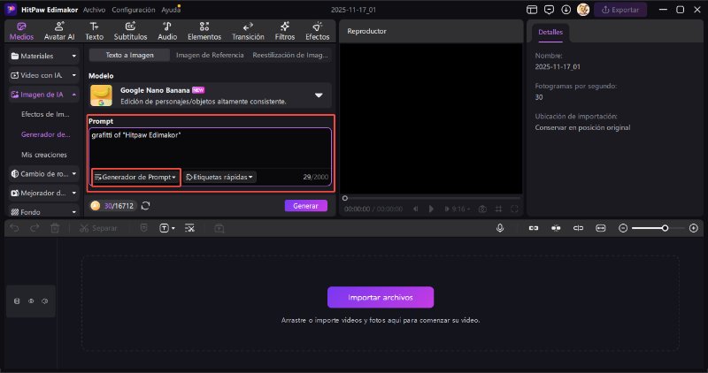Click the Importar archivos button

coord(381,297)
